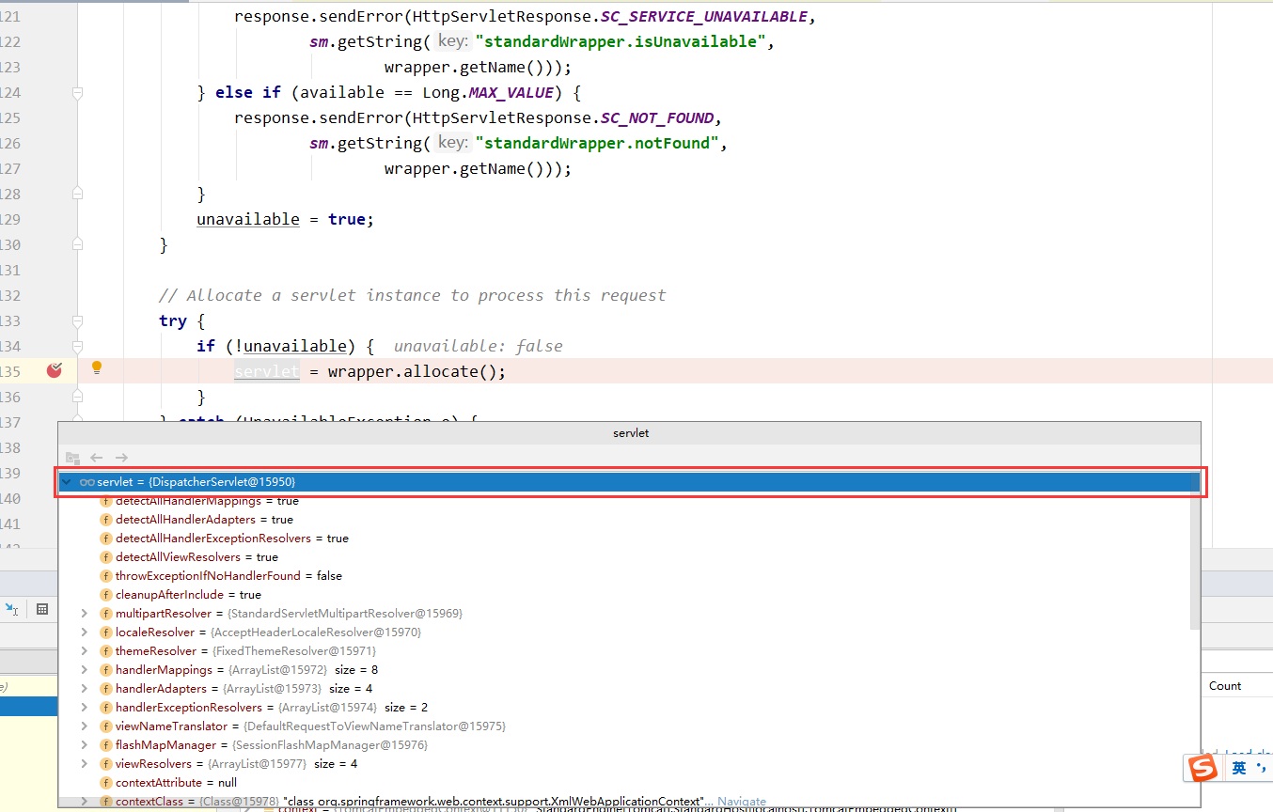This screenshot has width=1273, height=812.
Task: Click the servlet popup vertical scrollbar
Action: [x=1195, y=561]
